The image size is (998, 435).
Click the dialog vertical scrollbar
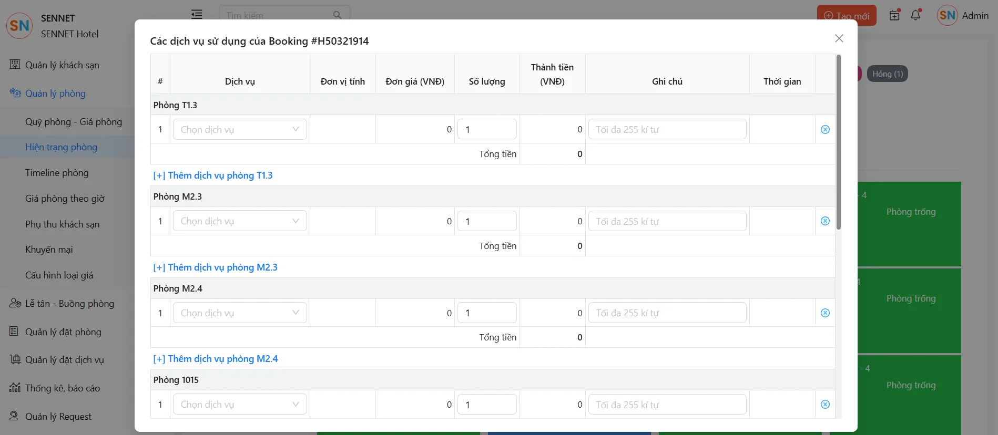point(838,142)
